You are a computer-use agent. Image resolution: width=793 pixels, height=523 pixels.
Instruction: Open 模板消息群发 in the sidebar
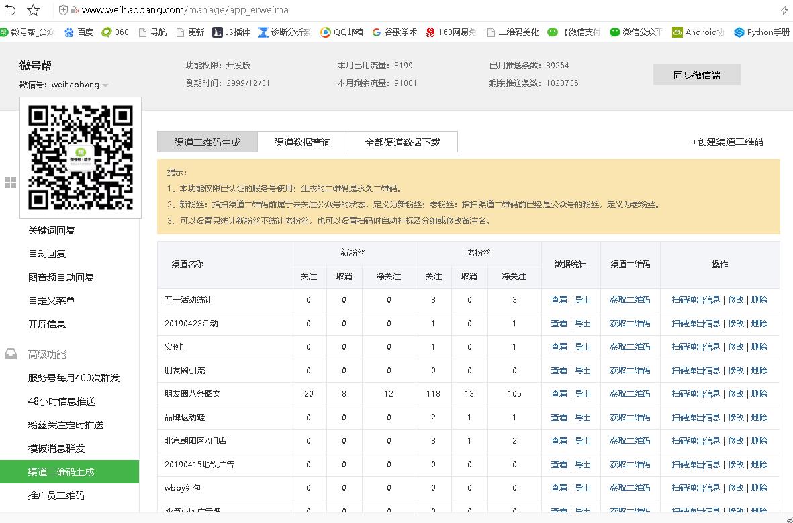tap(56, 448)
